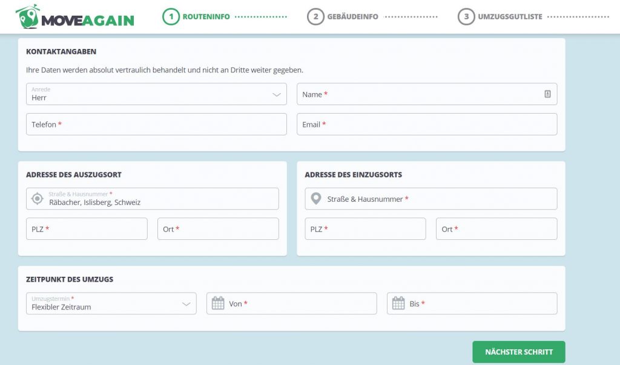Click the Ort field under Einzugsort

(x=496, y=229)
